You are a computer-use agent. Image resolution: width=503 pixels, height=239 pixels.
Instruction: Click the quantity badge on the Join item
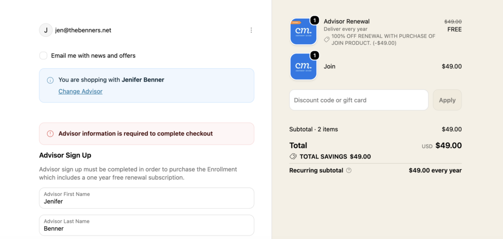(315, 55)
